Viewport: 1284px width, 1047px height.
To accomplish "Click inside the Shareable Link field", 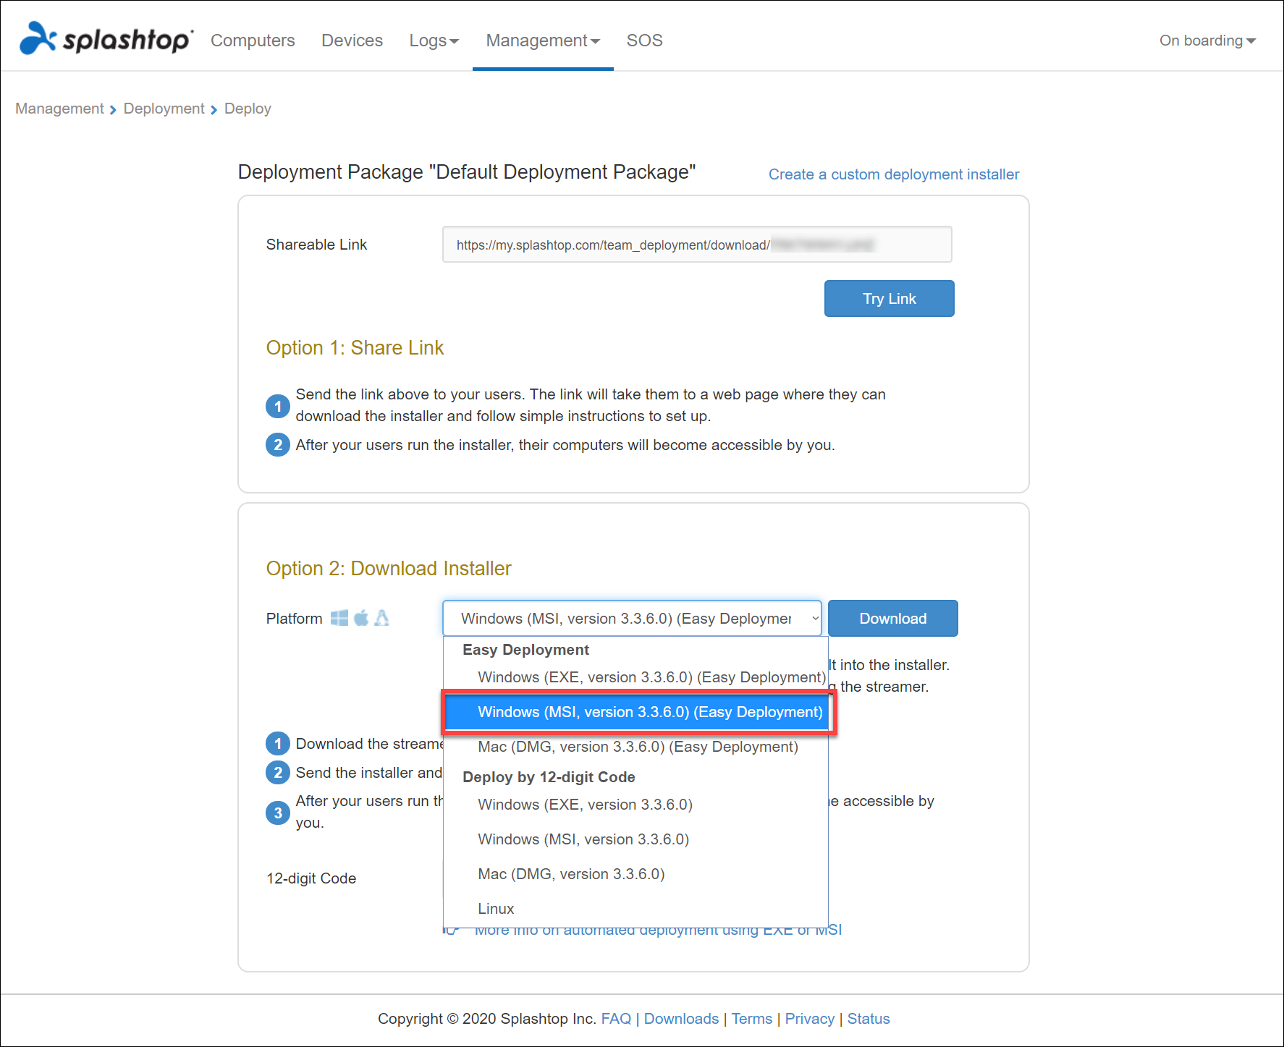I will tap(696, 245).
